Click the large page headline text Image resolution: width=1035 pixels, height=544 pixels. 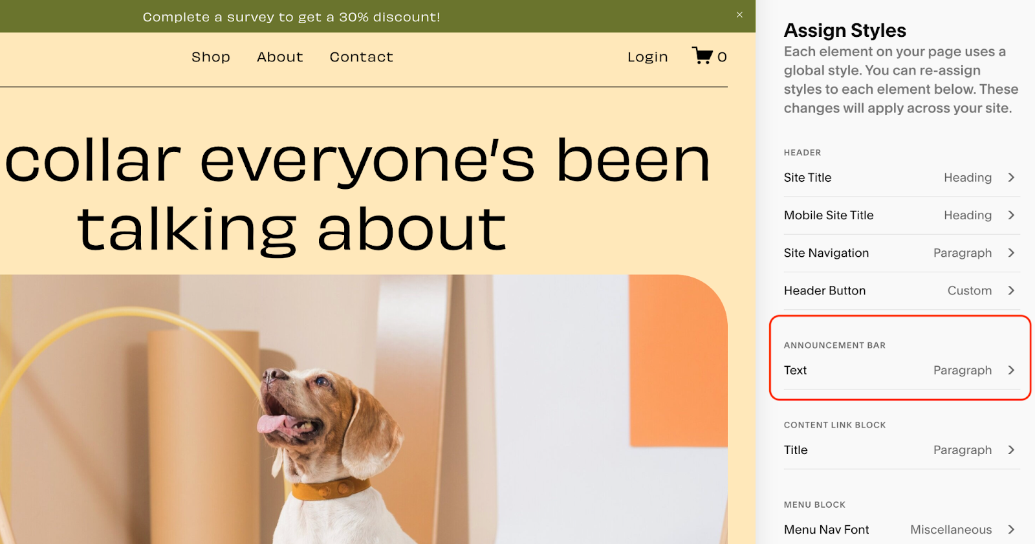click(x=357, y=194)
